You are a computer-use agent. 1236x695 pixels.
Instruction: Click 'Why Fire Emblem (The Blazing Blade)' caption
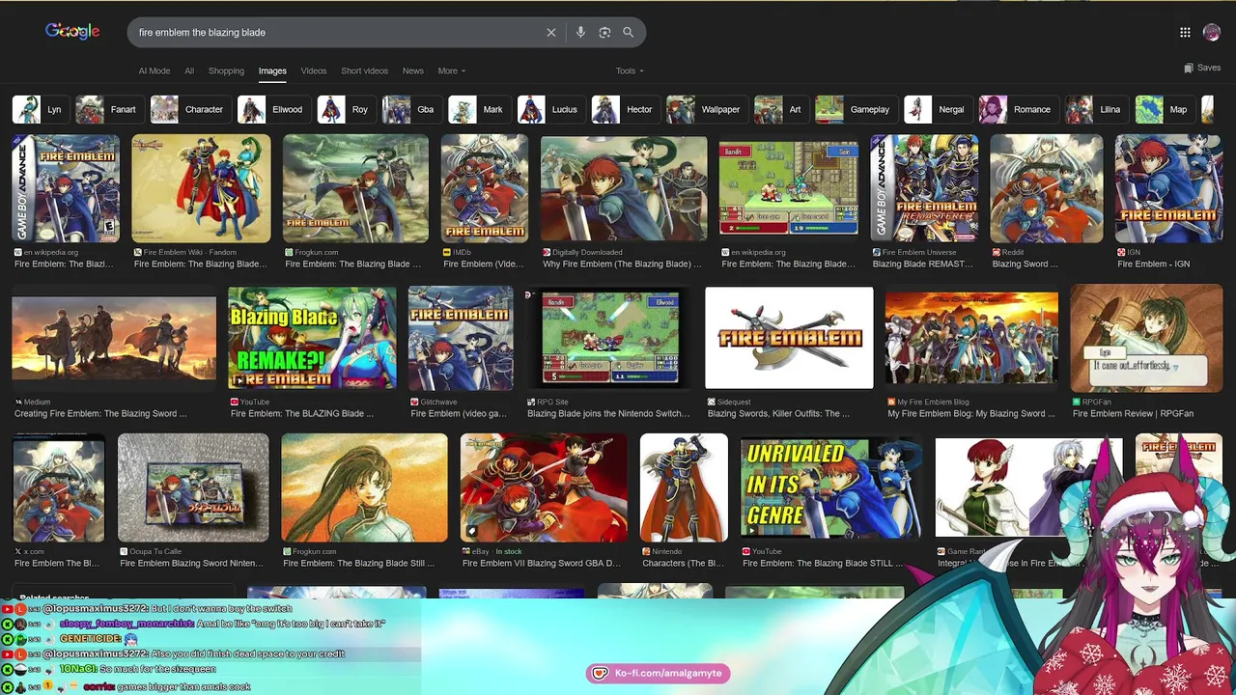(x=622, y=264)
